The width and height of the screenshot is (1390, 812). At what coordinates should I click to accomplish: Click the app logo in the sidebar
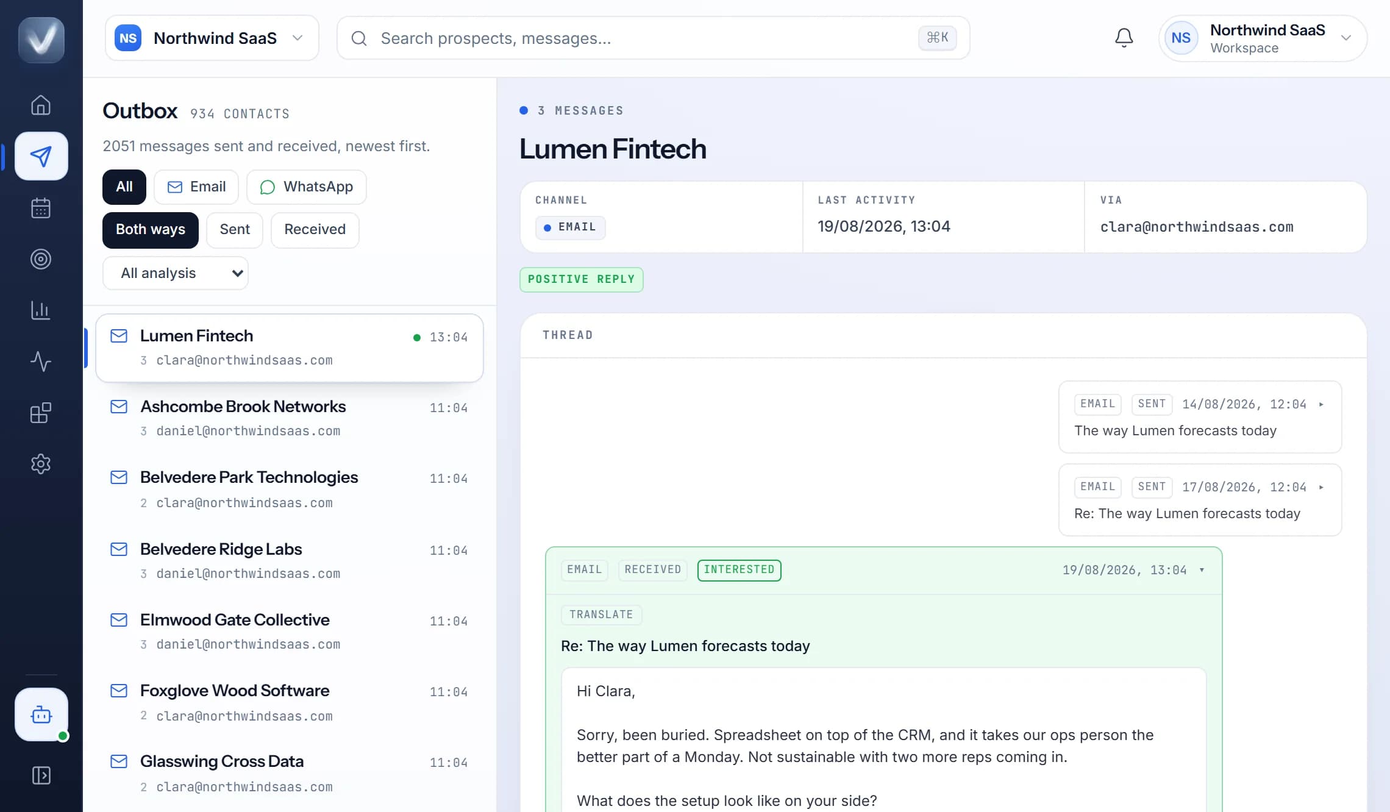pos(41,40)
